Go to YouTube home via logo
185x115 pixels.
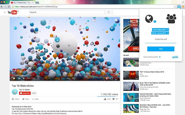(13, 12)
